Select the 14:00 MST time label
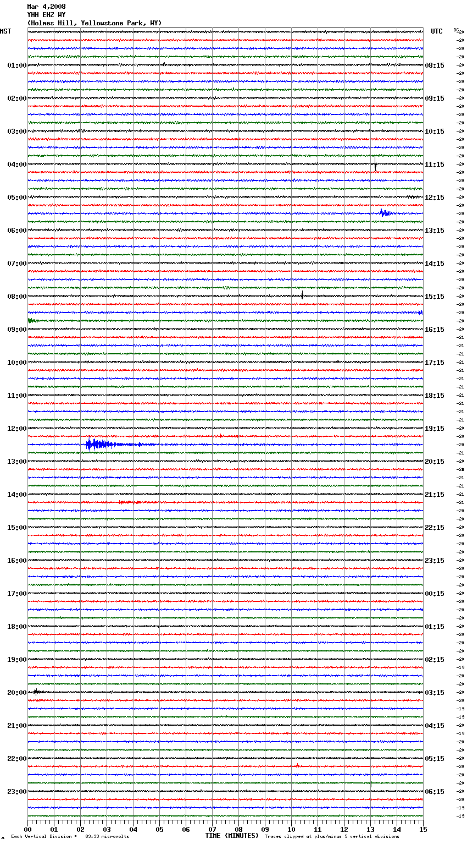Viewport: 467px width, 844px height. (17, 495)
